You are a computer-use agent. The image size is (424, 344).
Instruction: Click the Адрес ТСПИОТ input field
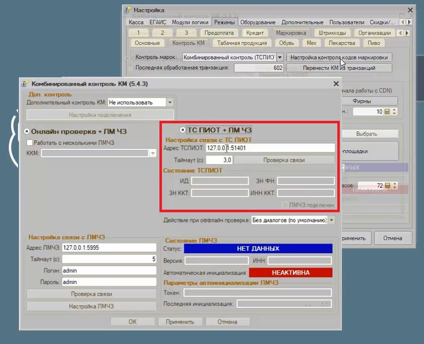pyautogui.click(x=271, y=148)
